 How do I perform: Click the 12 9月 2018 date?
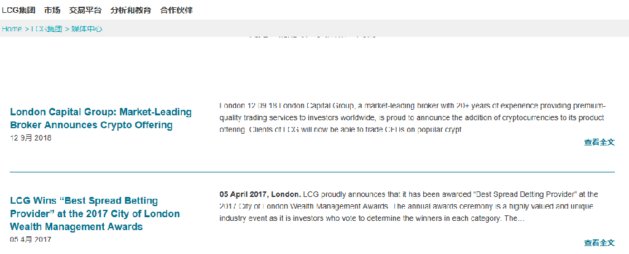(31, 138)
